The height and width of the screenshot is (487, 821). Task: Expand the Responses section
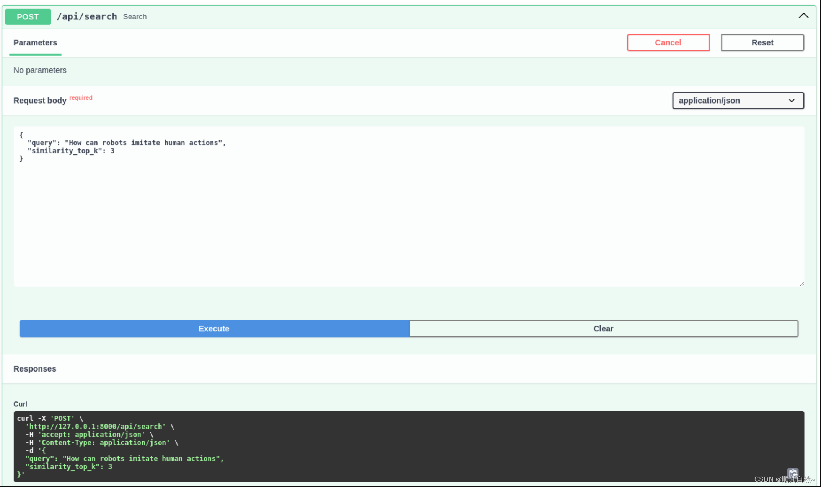coord(34,368)
